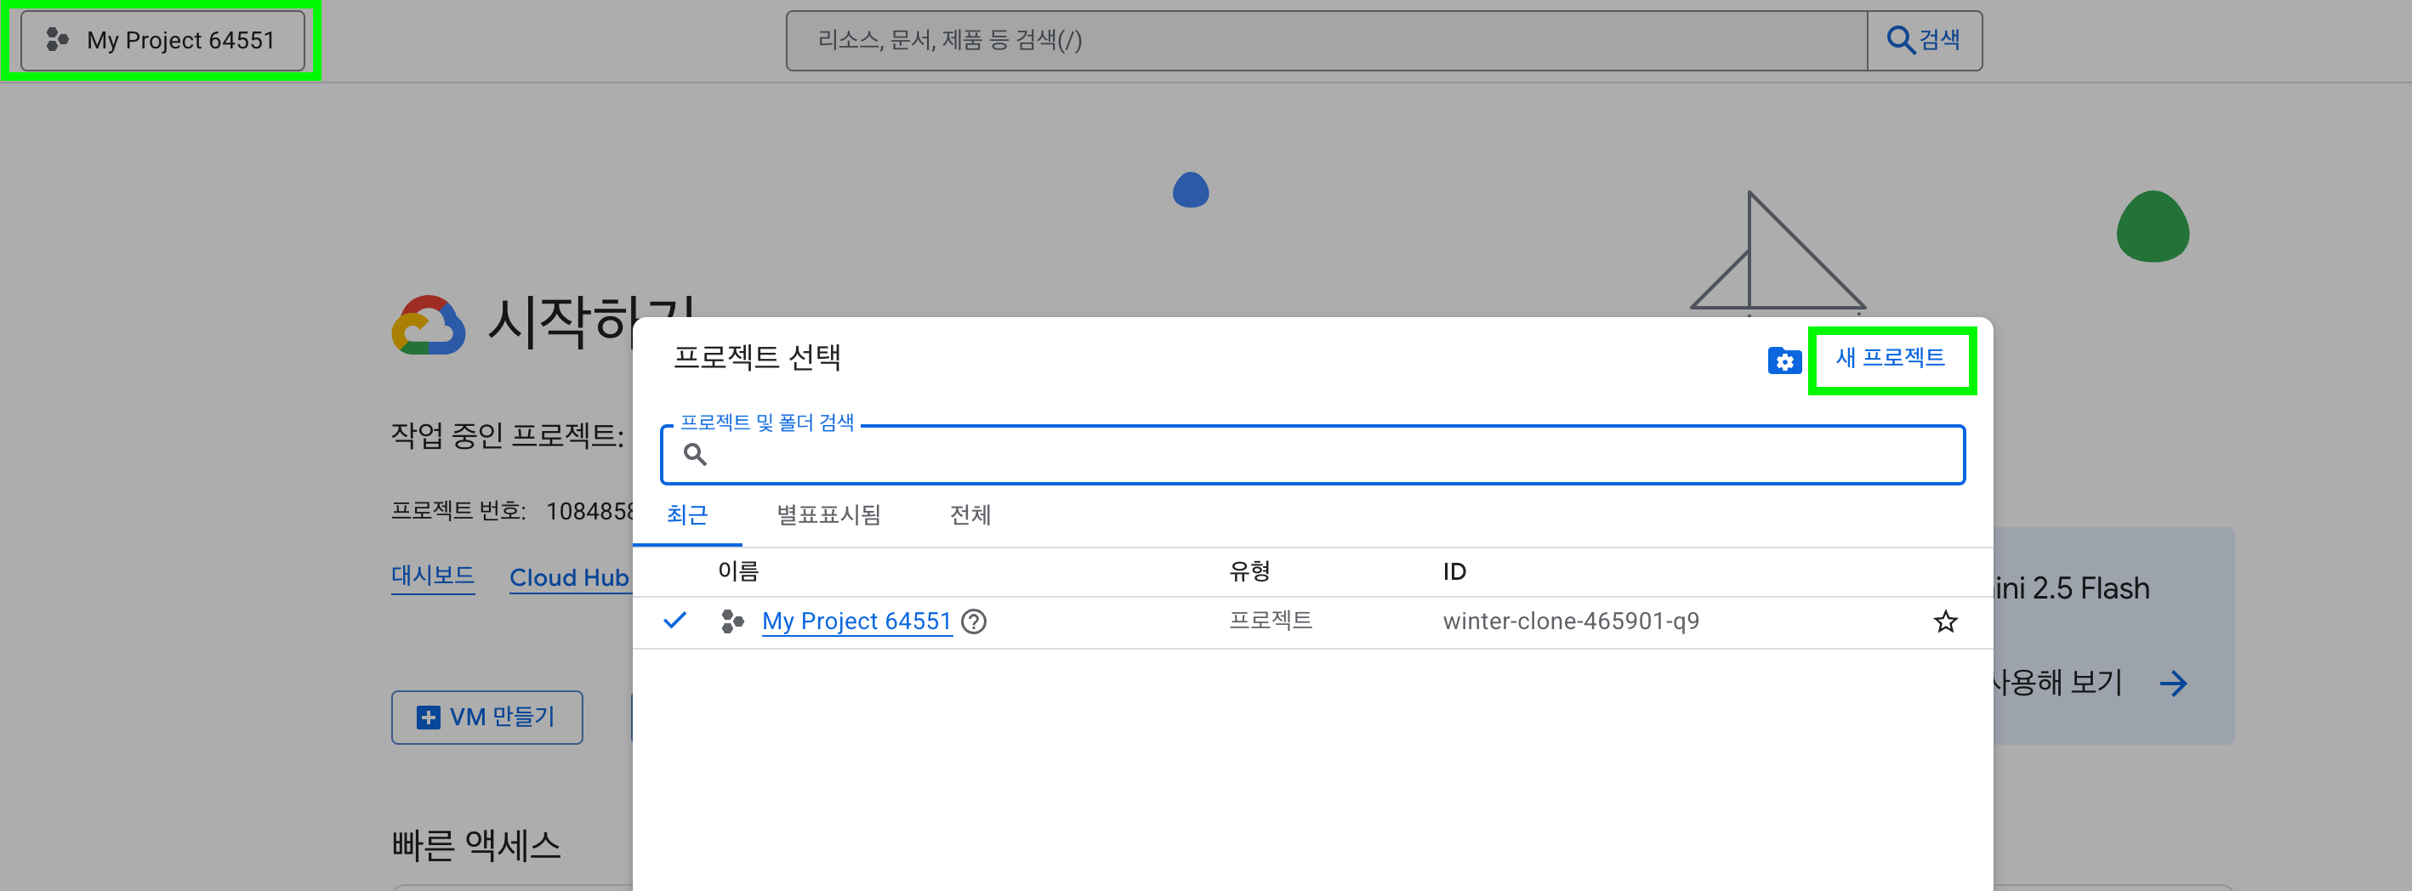Click the Google Cloud logo
Image resolution: width=2412 pixels, height=891 pixels.
click(428, 325)
